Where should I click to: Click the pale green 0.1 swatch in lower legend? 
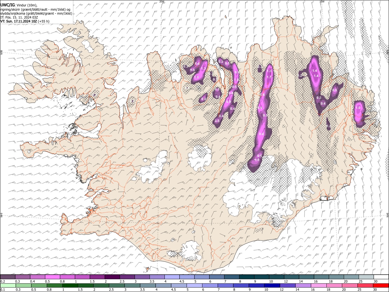click(8, 285)
